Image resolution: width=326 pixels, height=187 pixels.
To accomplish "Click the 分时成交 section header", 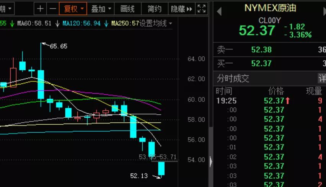I will (x=233, y=78).
